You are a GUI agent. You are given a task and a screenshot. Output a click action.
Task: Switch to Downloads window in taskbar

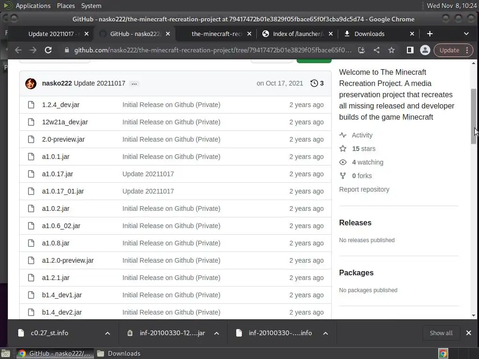(x=118, y=353)
